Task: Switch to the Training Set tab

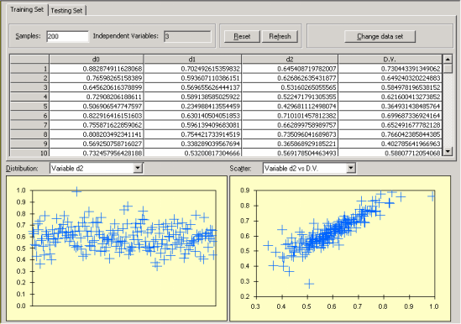Action: click(27, 10)
